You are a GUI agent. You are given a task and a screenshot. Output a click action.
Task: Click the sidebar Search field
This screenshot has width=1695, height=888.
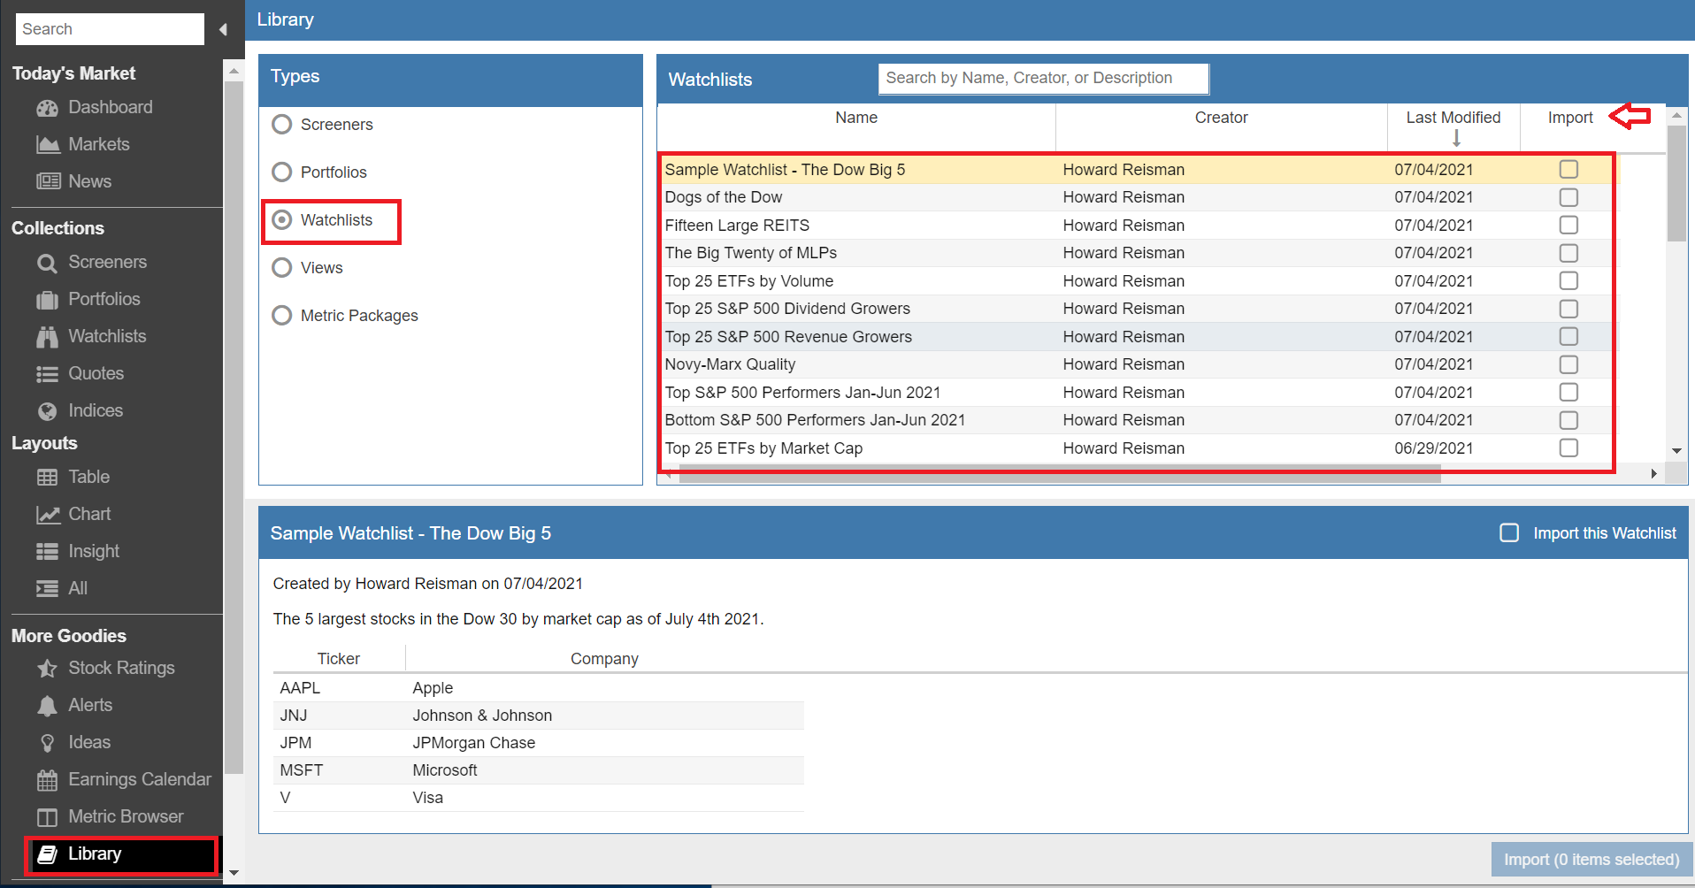point(110,29)
